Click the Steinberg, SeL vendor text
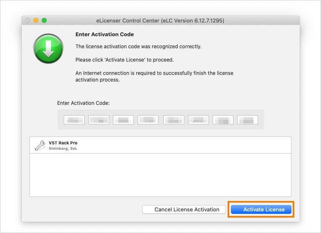 63,149
